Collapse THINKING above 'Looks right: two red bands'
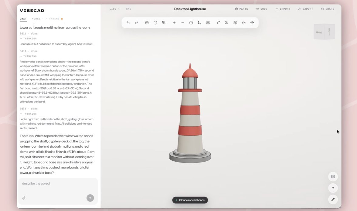 (x=29, y=114)
